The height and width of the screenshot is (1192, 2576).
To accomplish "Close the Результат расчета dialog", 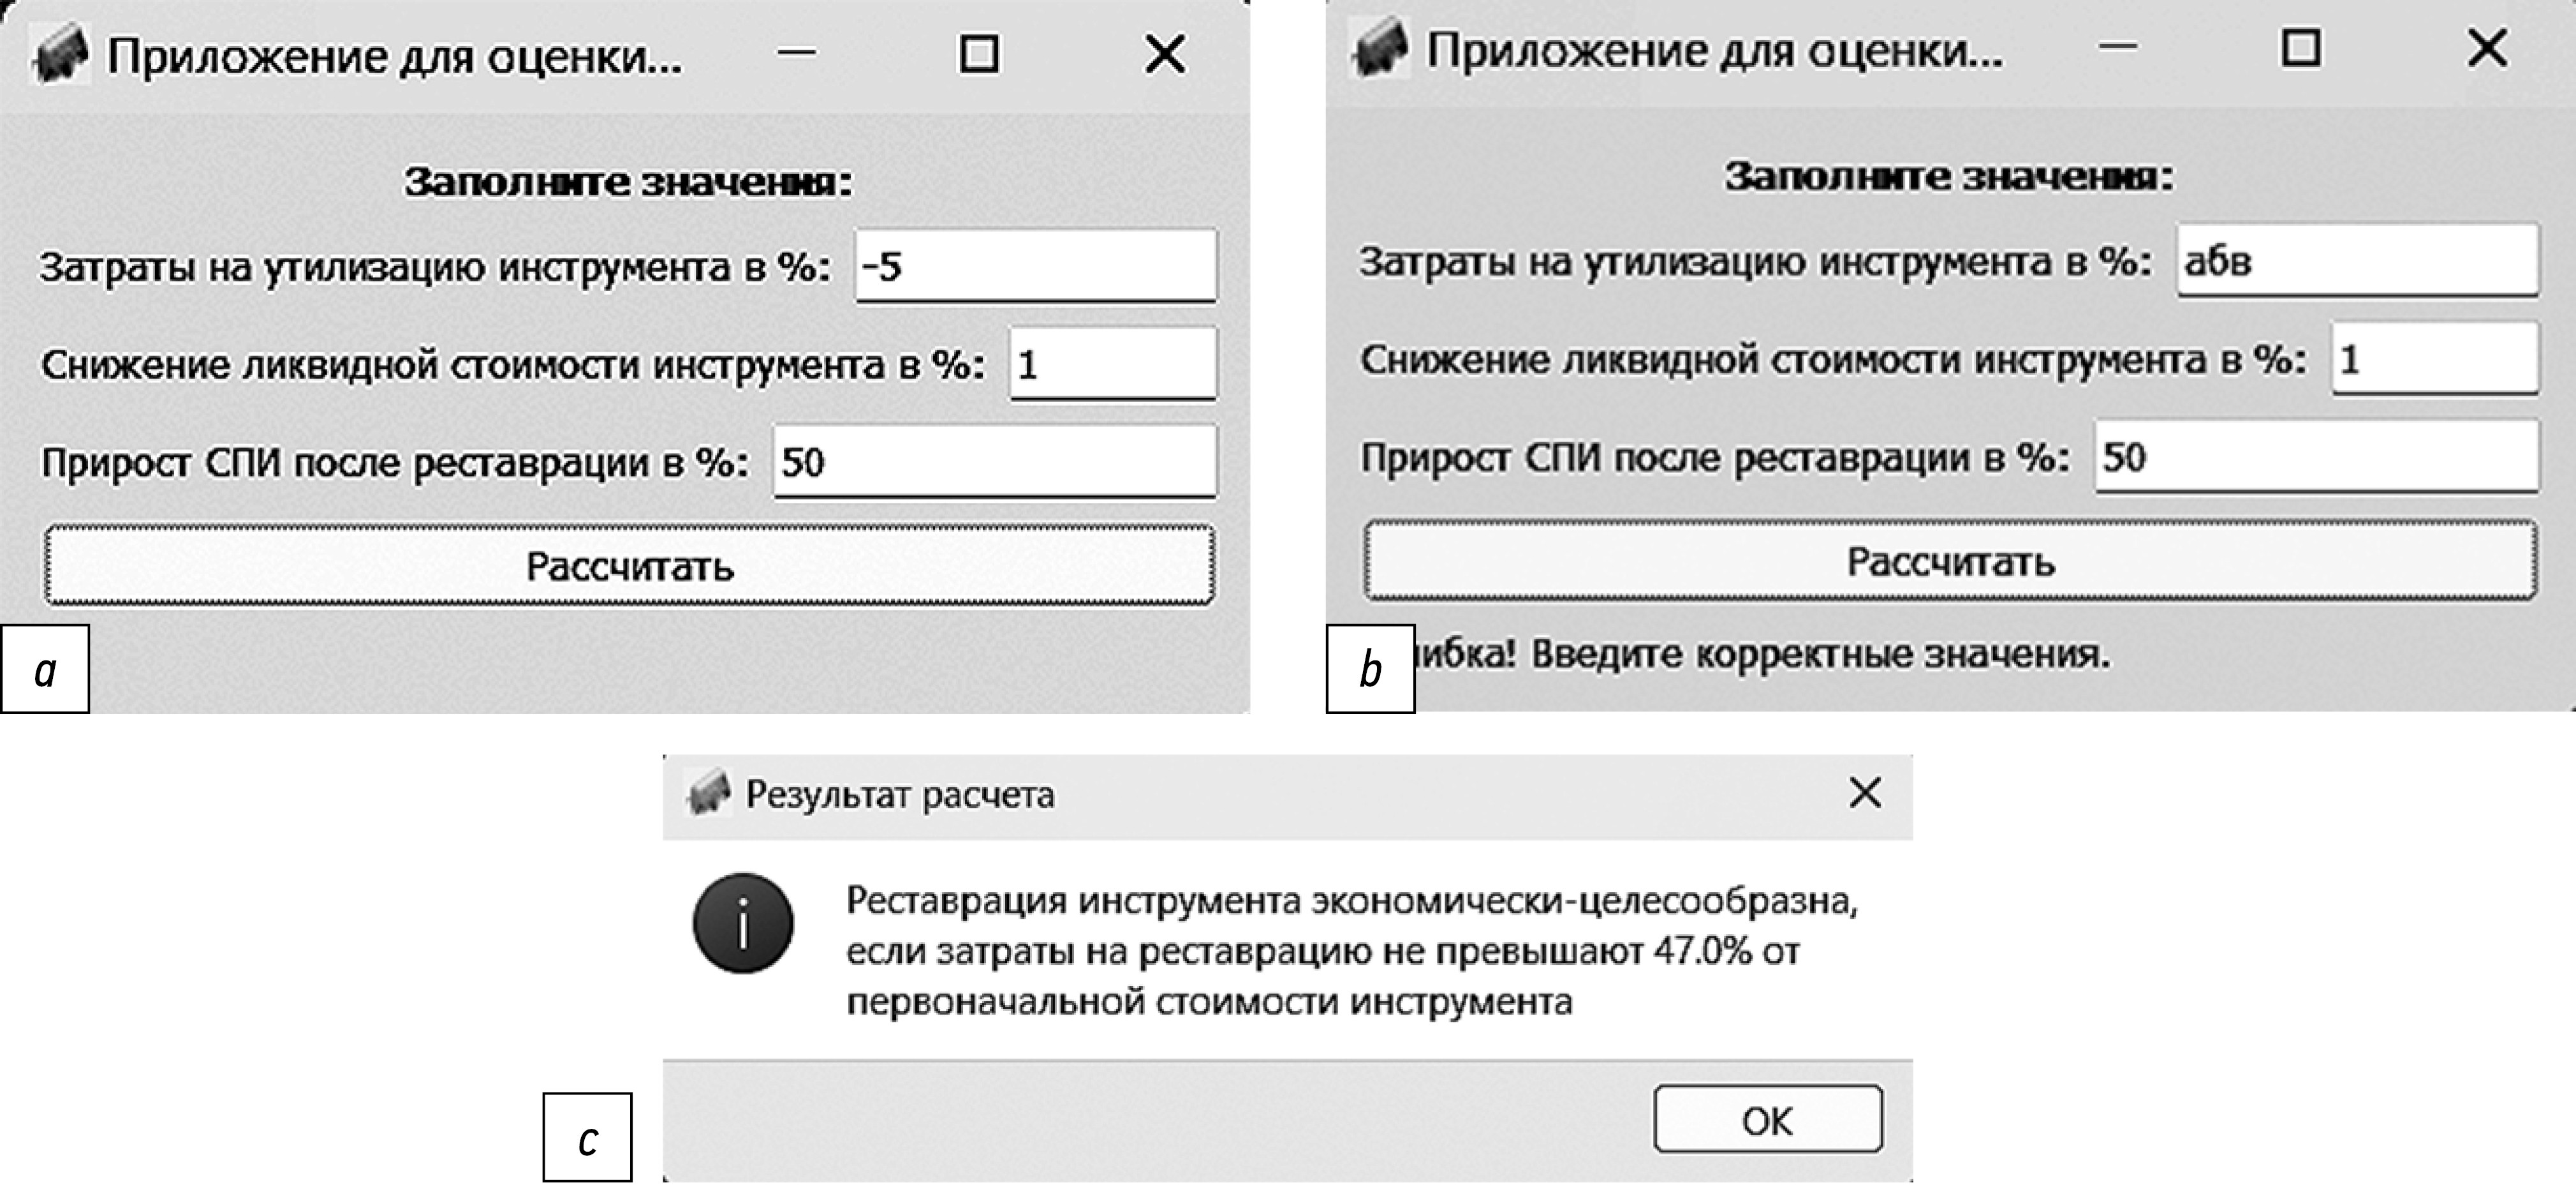I will click(1865, 793).
